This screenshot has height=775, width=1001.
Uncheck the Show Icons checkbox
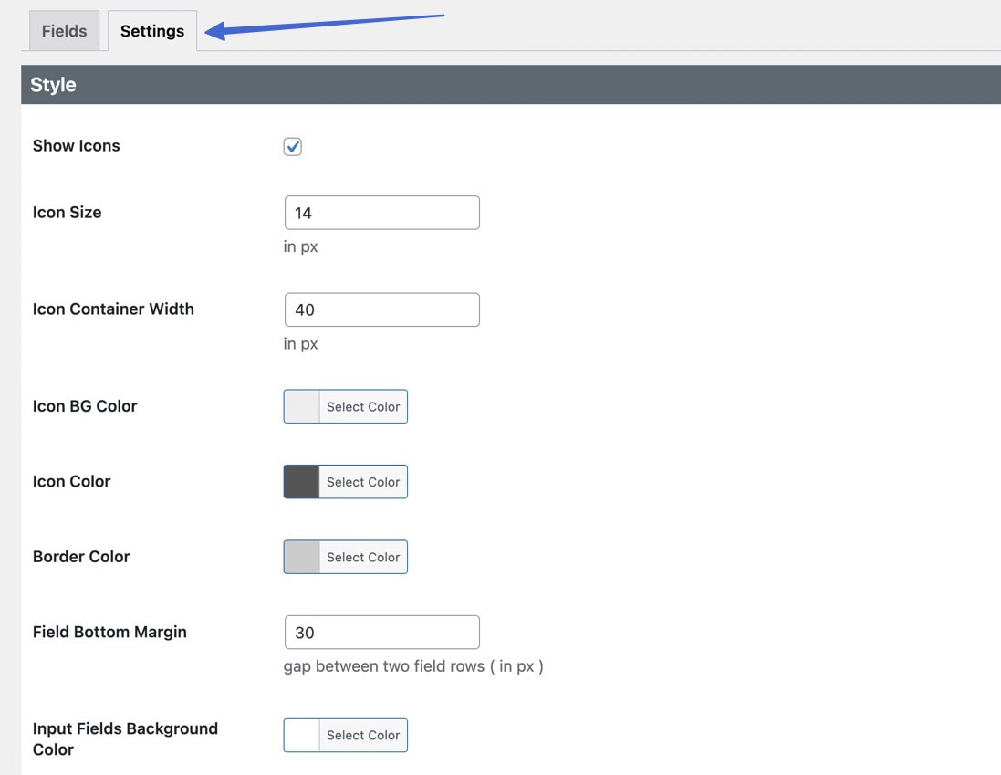(292, 145)
